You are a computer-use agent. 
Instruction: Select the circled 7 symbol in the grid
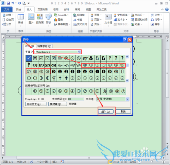tap(29, 72)
